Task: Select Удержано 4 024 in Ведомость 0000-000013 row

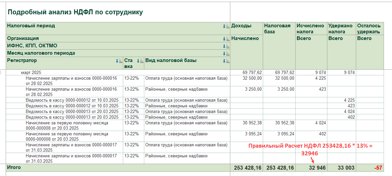Action: [349, 112]
